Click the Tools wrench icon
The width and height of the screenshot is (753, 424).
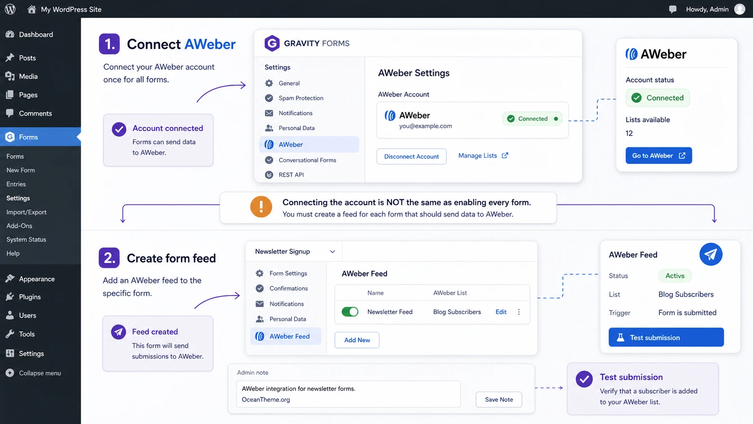(10, 334)
